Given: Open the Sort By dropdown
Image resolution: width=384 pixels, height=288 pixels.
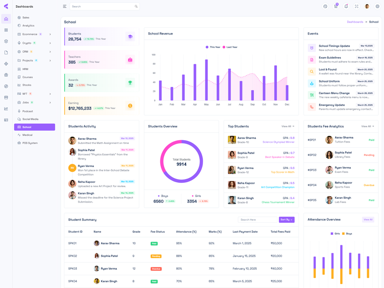Looking at the screenshot, I should pyautogui.click(x=287, y=220).
